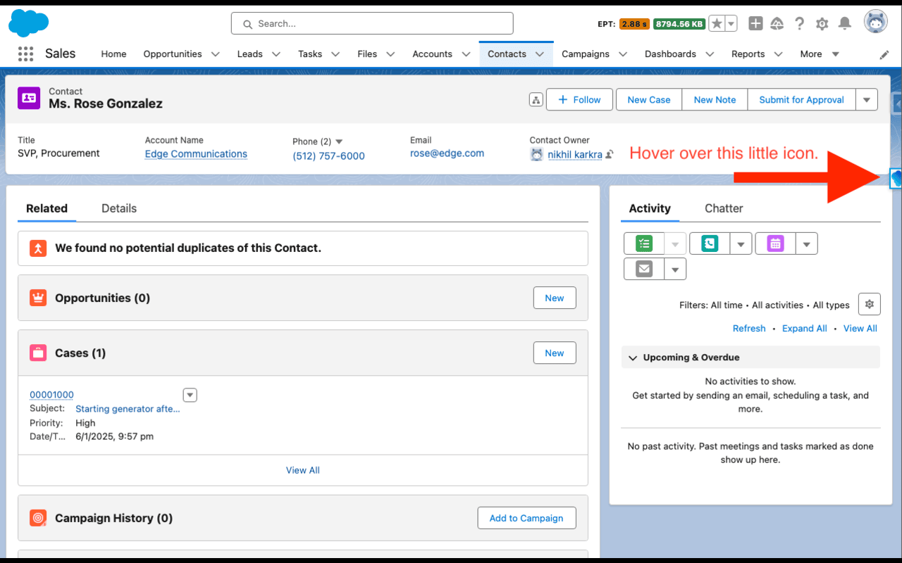View the contact hierarchy icon

tap(536, 100)
